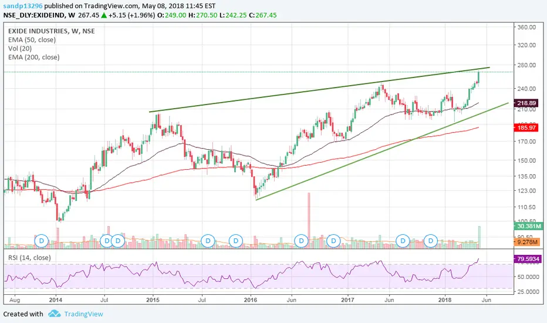Select the upper dark green resistance trendline
Image resolution: width=547 pixels, height=323 pixels.
click(x=319, y=90)
